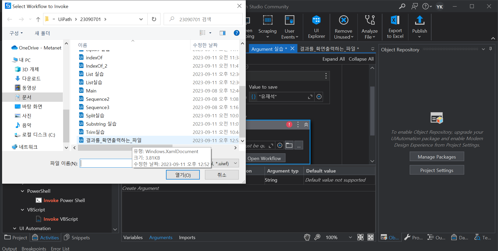Image resolution: width=498 pixels, height=251 pixels.
Task: Create a new folder with 새 폴더
Action: (42, 33)
